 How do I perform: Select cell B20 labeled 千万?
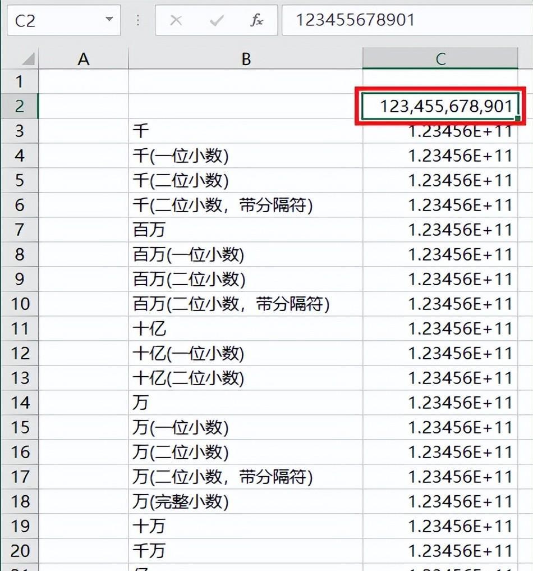[246, 551]
